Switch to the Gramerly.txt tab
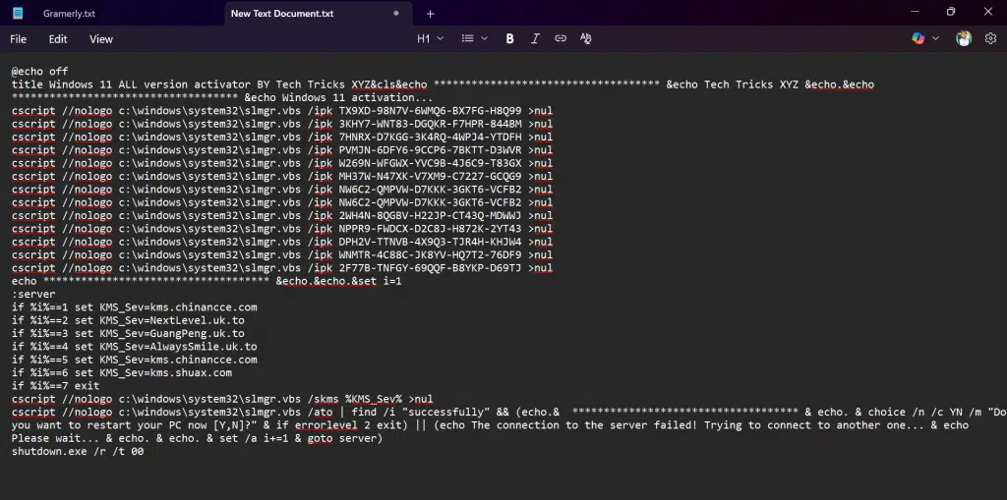Viewport: 1007px width, 500px height. click(69, 14)
